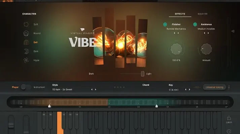
Task: Toggle the Ambience power button
Action: [x=195, y=24]
